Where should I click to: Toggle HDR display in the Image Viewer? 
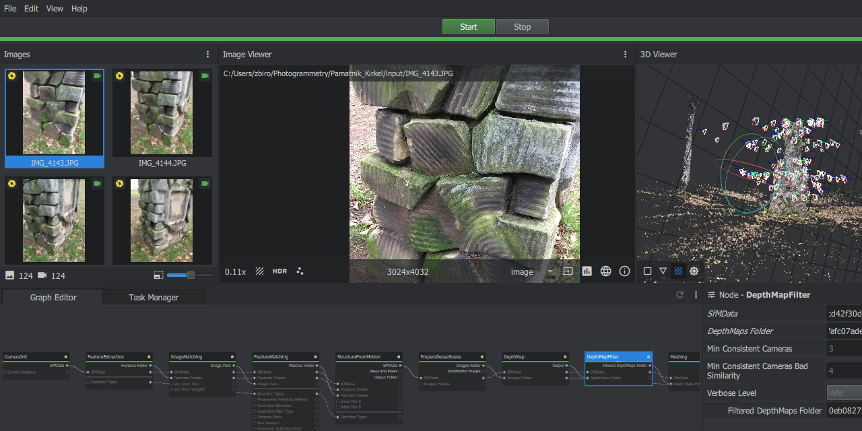(x=279, y=271)
